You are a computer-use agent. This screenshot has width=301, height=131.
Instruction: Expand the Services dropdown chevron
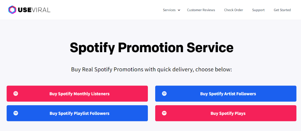tap(179, 10)
